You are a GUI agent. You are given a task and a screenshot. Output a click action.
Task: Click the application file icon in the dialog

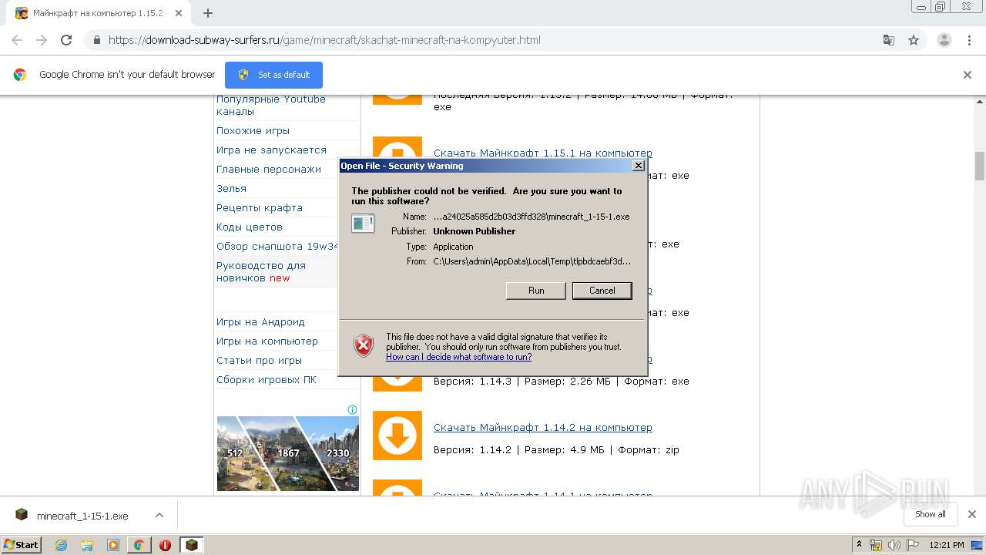coord(363,224)
